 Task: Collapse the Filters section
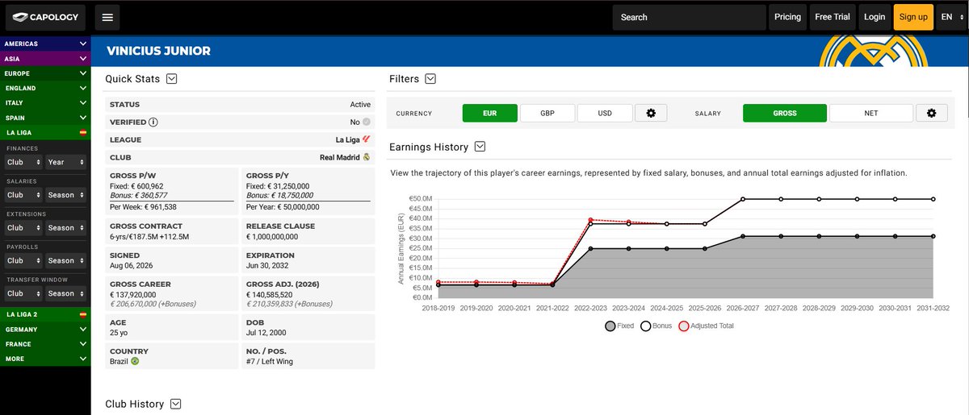coord(430,79)
